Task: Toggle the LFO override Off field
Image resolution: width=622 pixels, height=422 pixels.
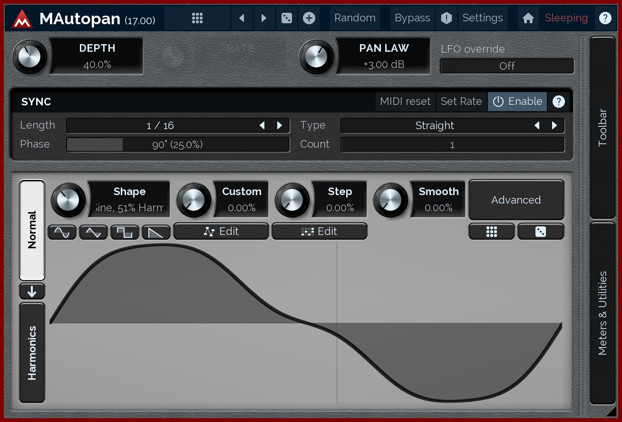Action: point(506,66)
